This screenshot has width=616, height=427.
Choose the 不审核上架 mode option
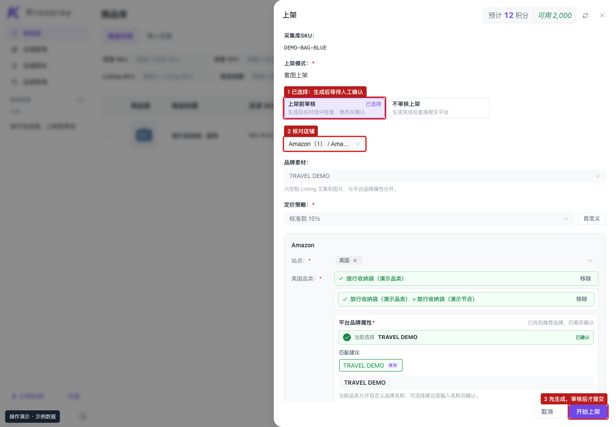[438, 108]
